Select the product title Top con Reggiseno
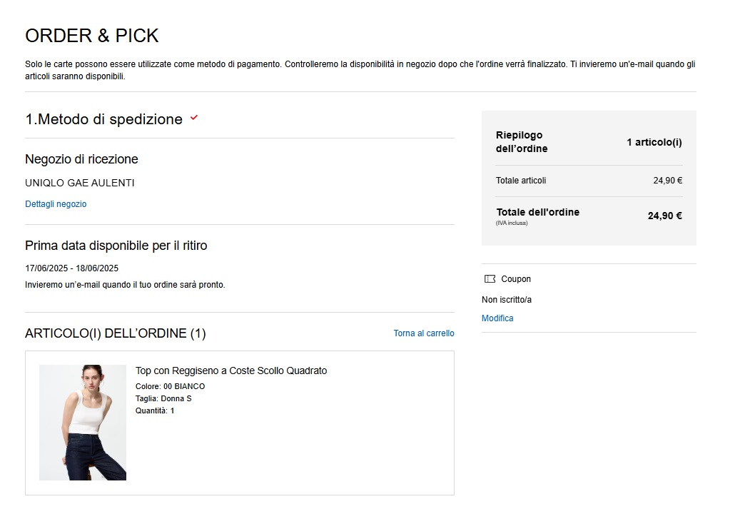 click(x=231, y=371)
